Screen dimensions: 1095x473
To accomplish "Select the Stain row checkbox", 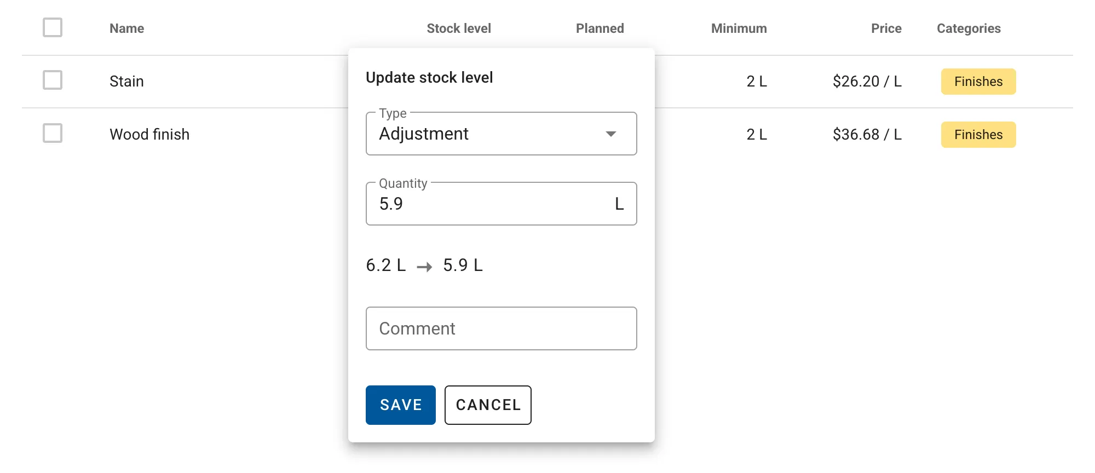I will coord(53,80).
